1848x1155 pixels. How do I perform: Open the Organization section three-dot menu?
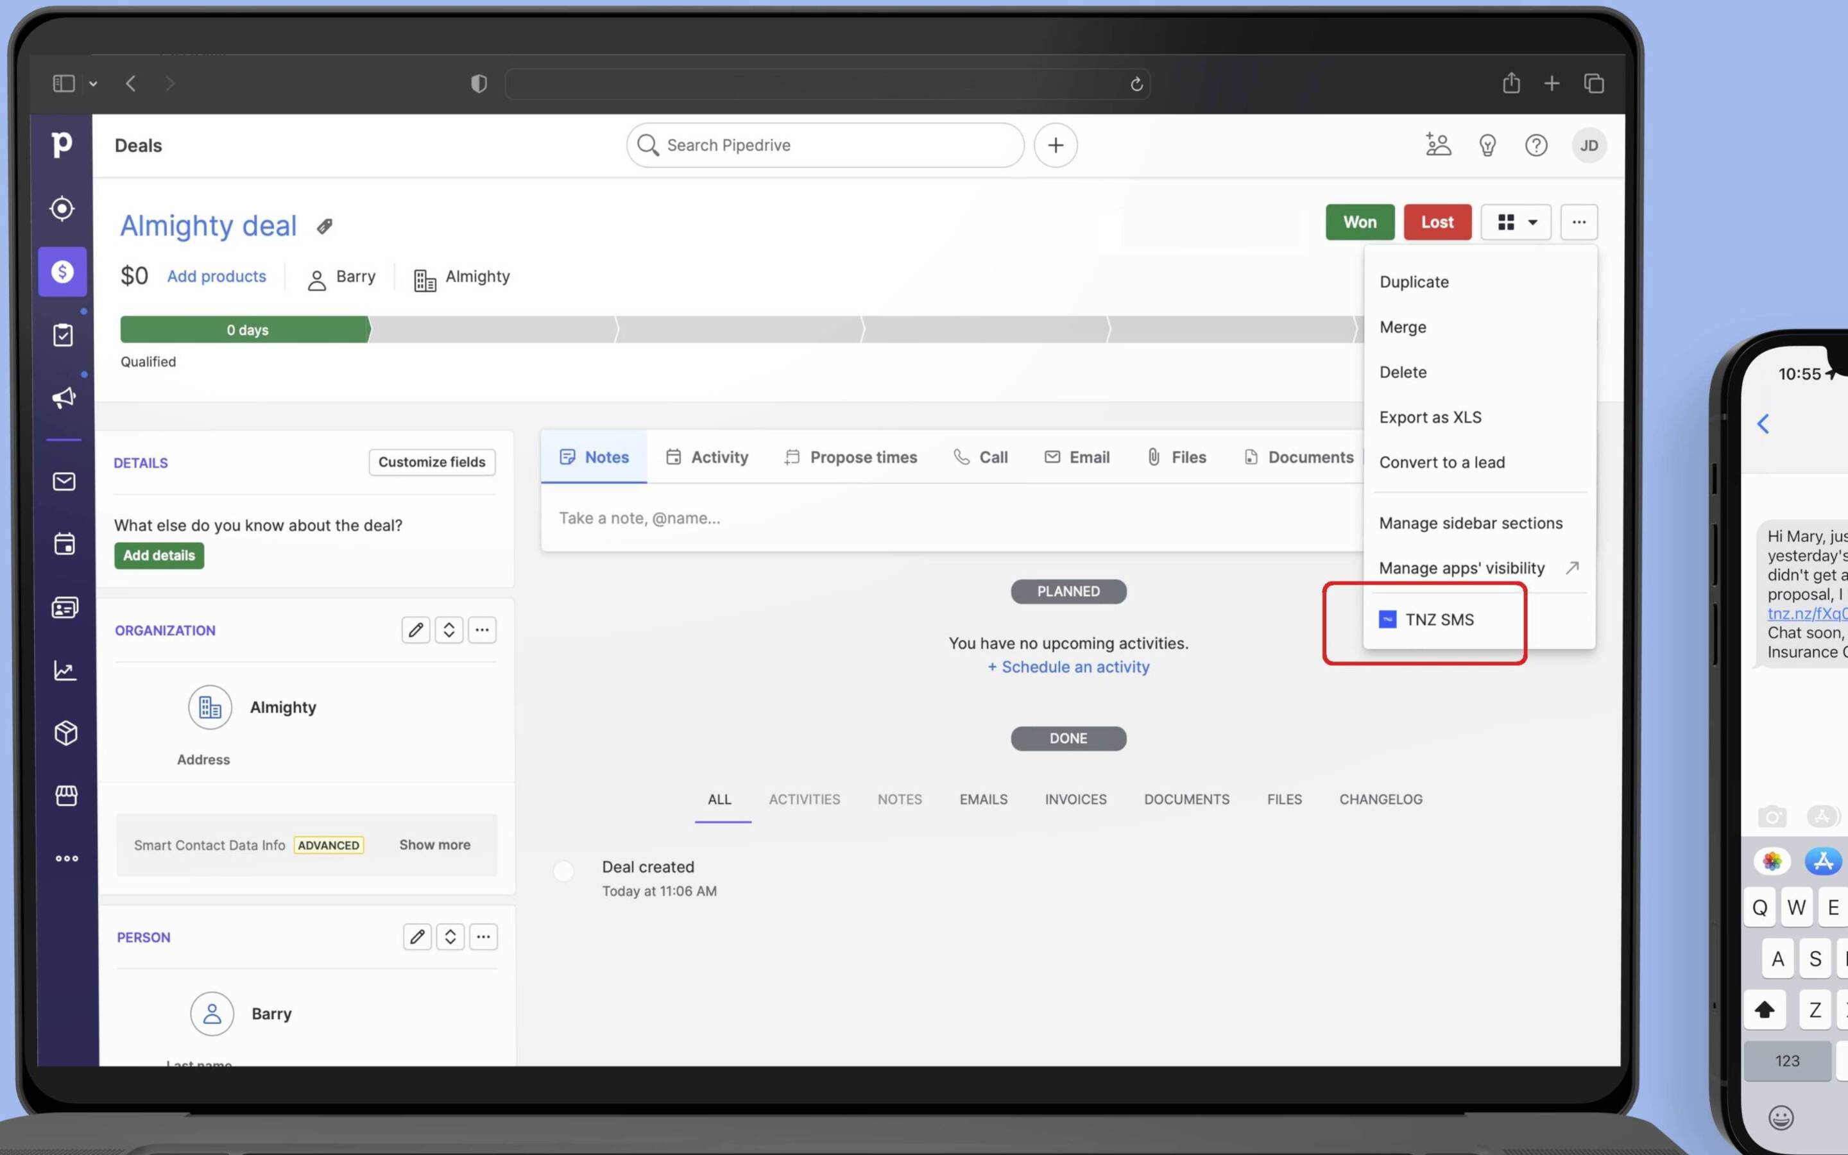coord(482,630)
